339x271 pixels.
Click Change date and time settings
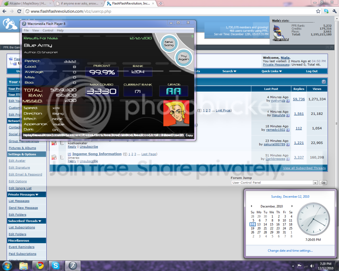tap(290, 251)
